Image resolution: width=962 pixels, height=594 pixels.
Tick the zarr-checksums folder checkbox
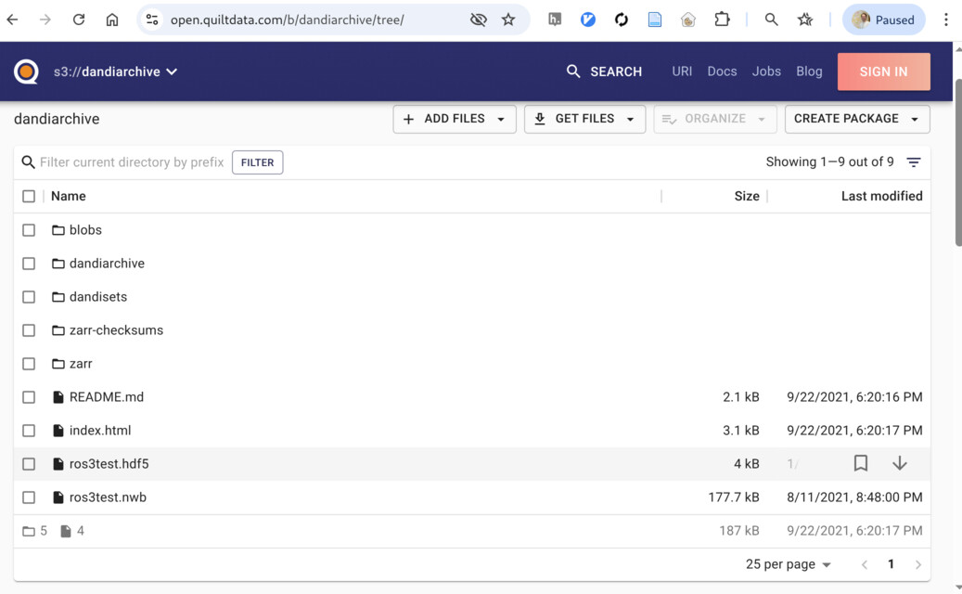point(29,330)
